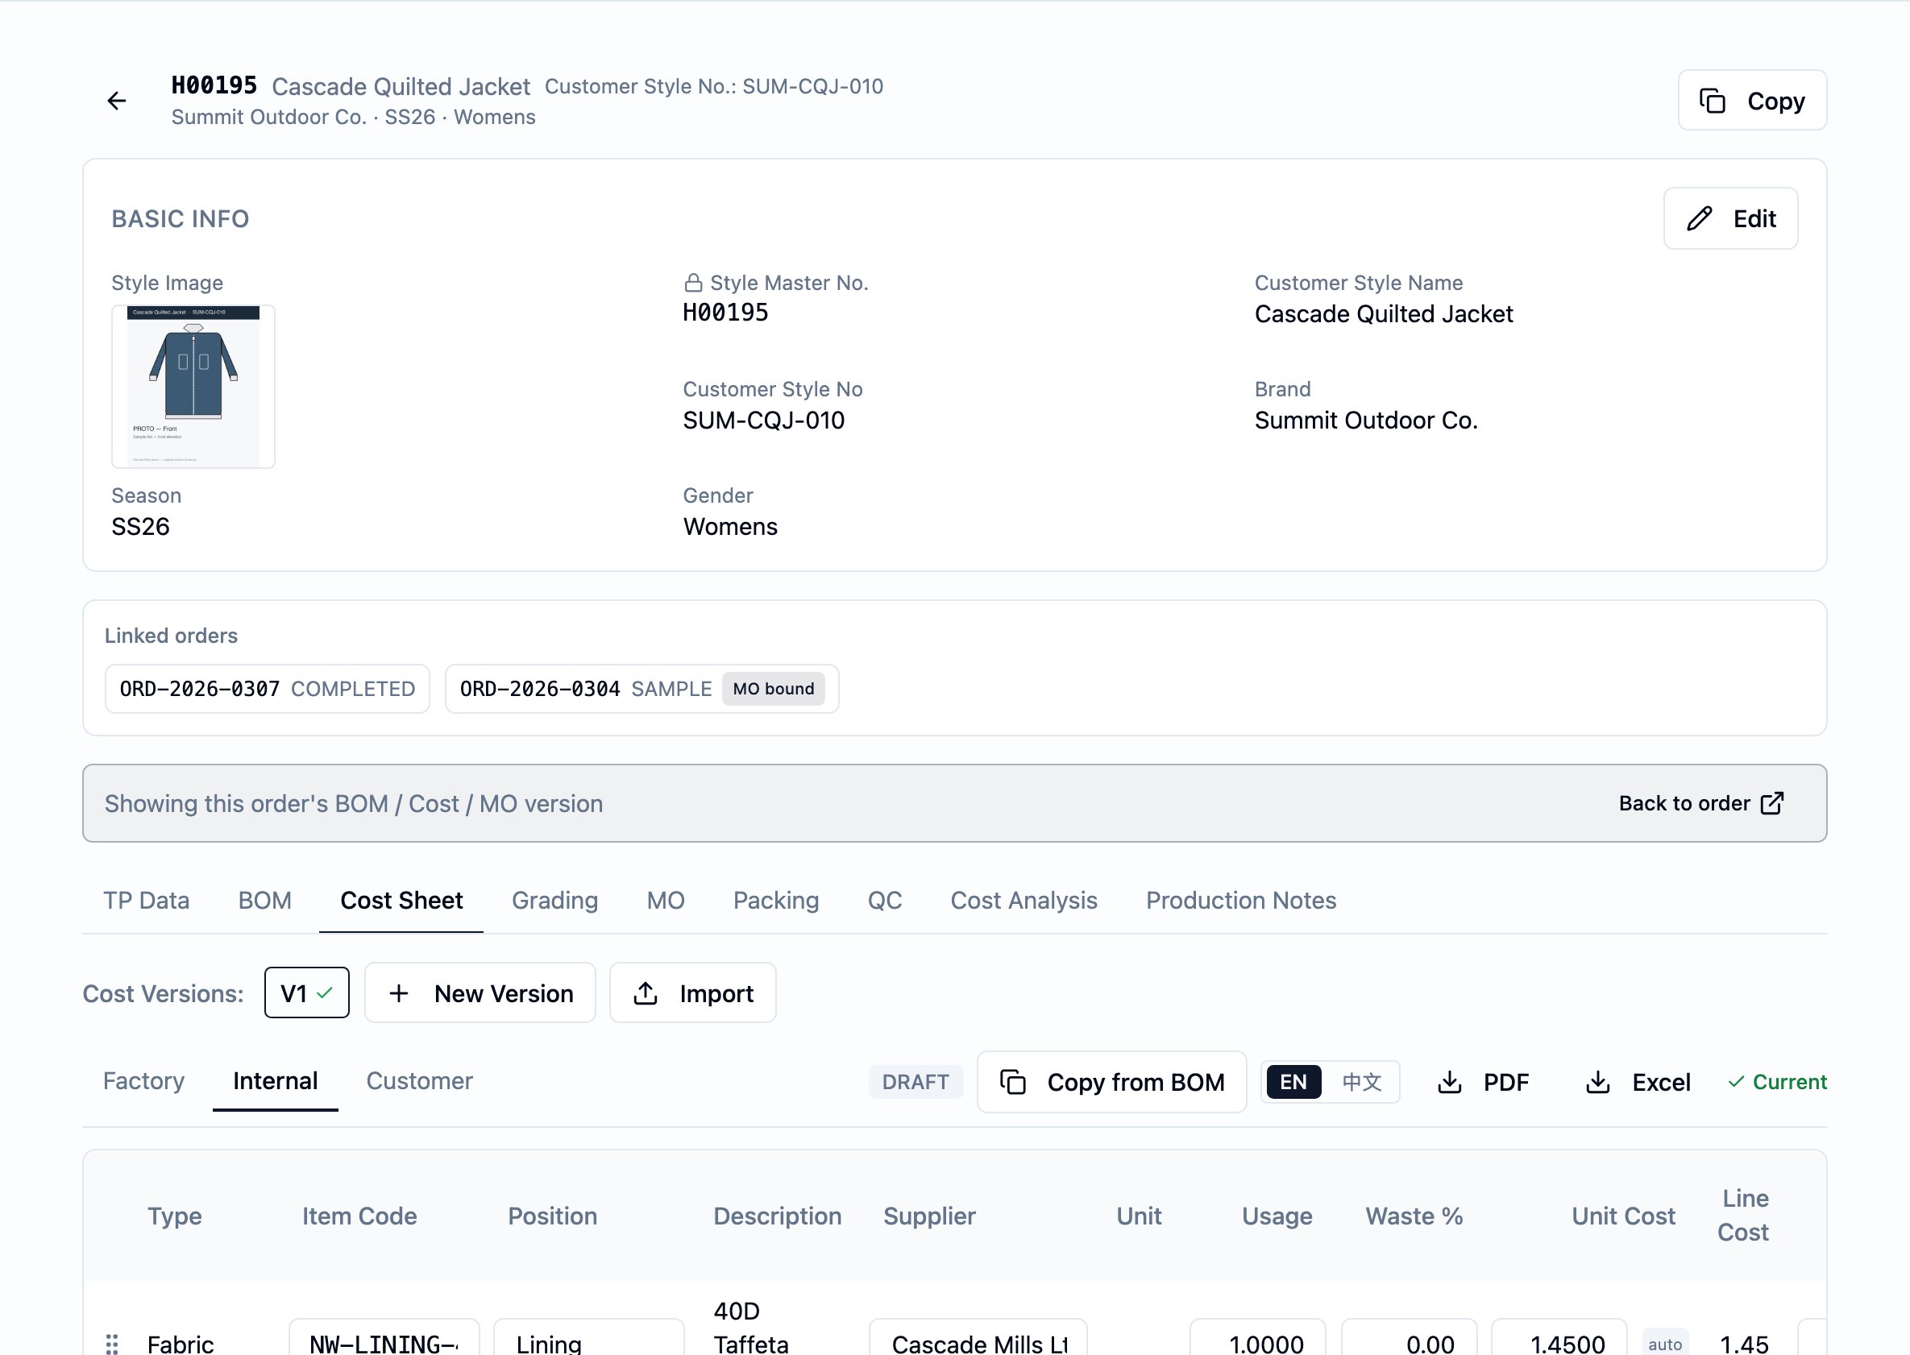Click the drag handle on the Fabric row

tap(112, 1344)
